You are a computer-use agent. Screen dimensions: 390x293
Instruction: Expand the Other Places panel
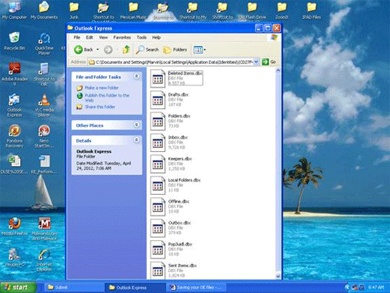click(x=136, y=125)
